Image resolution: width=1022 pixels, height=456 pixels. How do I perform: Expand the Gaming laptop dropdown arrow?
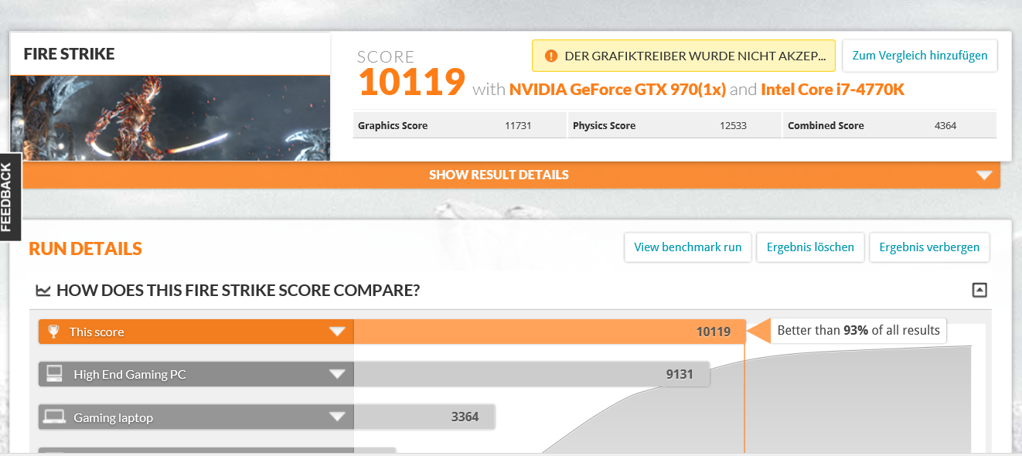[337, 417]
